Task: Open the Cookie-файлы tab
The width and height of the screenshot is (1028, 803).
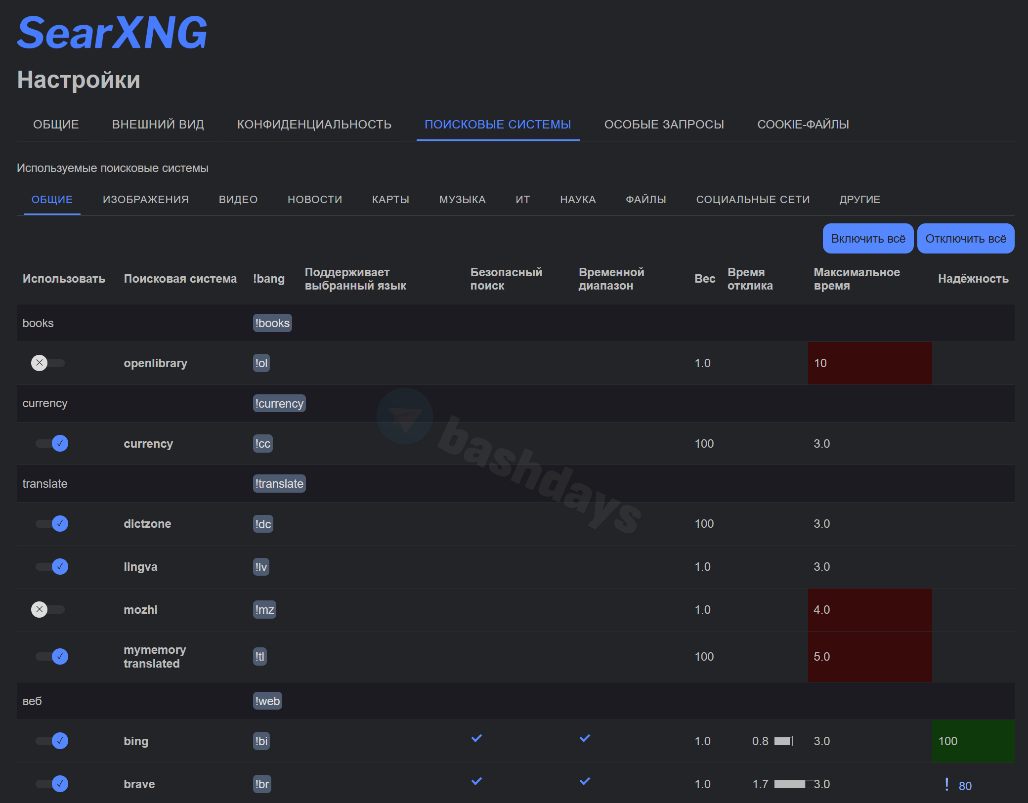Action: point(803,125)
